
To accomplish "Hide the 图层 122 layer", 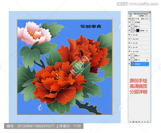I will tap(129, 60).
